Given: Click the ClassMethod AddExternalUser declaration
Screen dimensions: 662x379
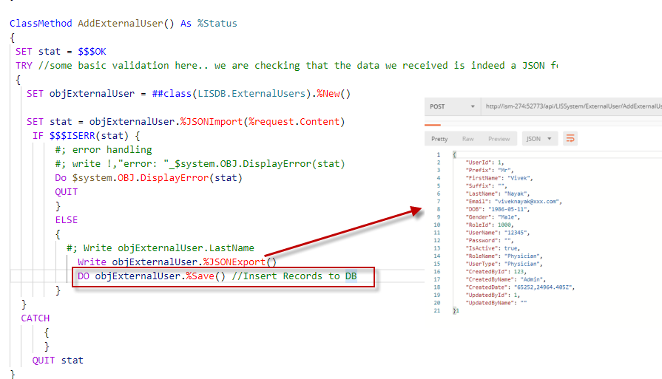Looking at the screenshot, I should pyautogui.click(x=123, y=23).
